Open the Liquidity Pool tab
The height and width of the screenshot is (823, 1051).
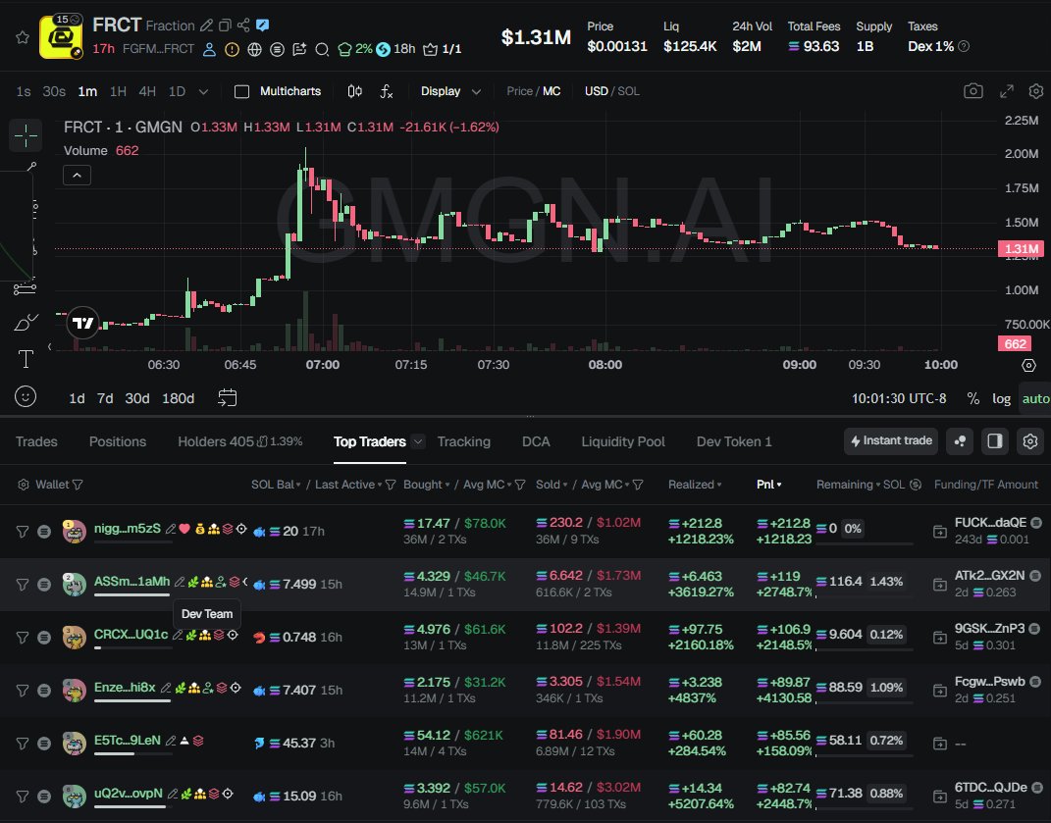pyautogui.click(x=623, y=441)
